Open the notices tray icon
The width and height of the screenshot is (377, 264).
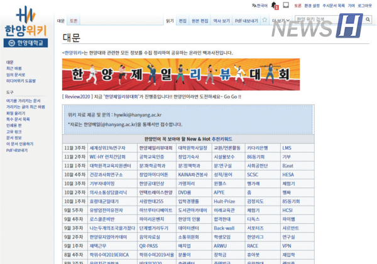(x=286, y=5)
